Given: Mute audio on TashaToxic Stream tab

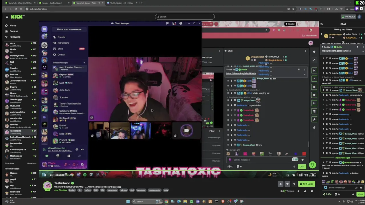Looking at the screenshot, I should [x=99, y=3].
